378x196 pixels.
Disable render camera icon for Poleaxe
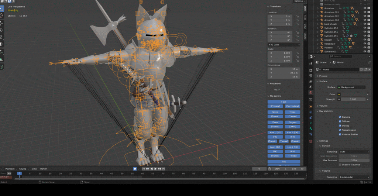(x=369, y=48)
